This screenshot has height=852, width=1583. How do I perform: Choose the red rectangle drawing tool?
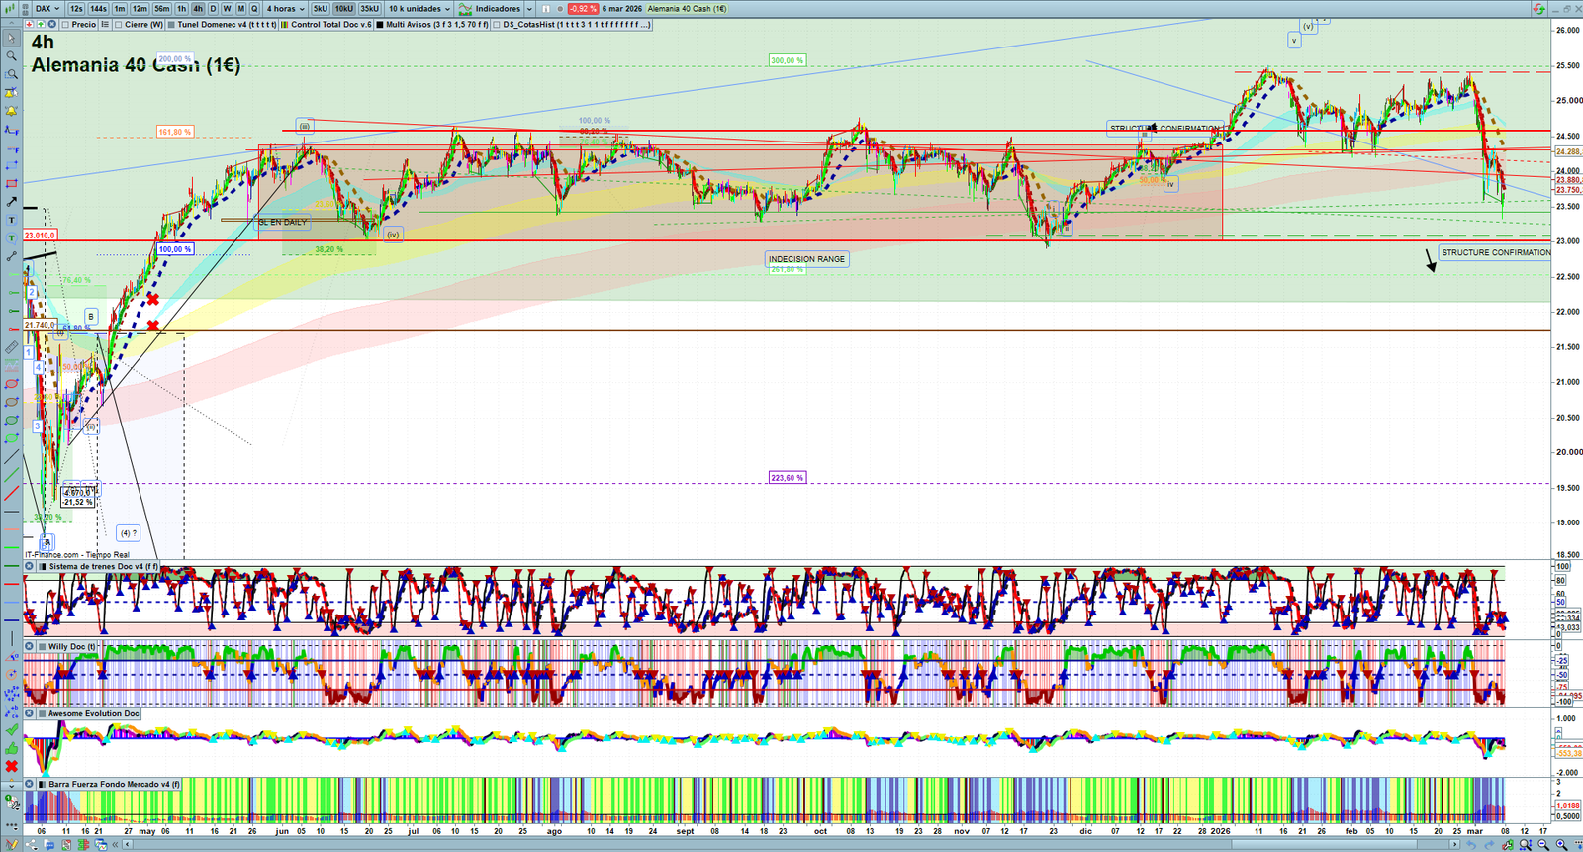(x=12, y=184)
